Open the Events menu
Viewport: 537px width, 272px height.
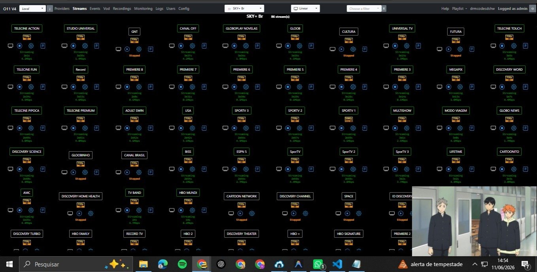[x=95, y=8]
